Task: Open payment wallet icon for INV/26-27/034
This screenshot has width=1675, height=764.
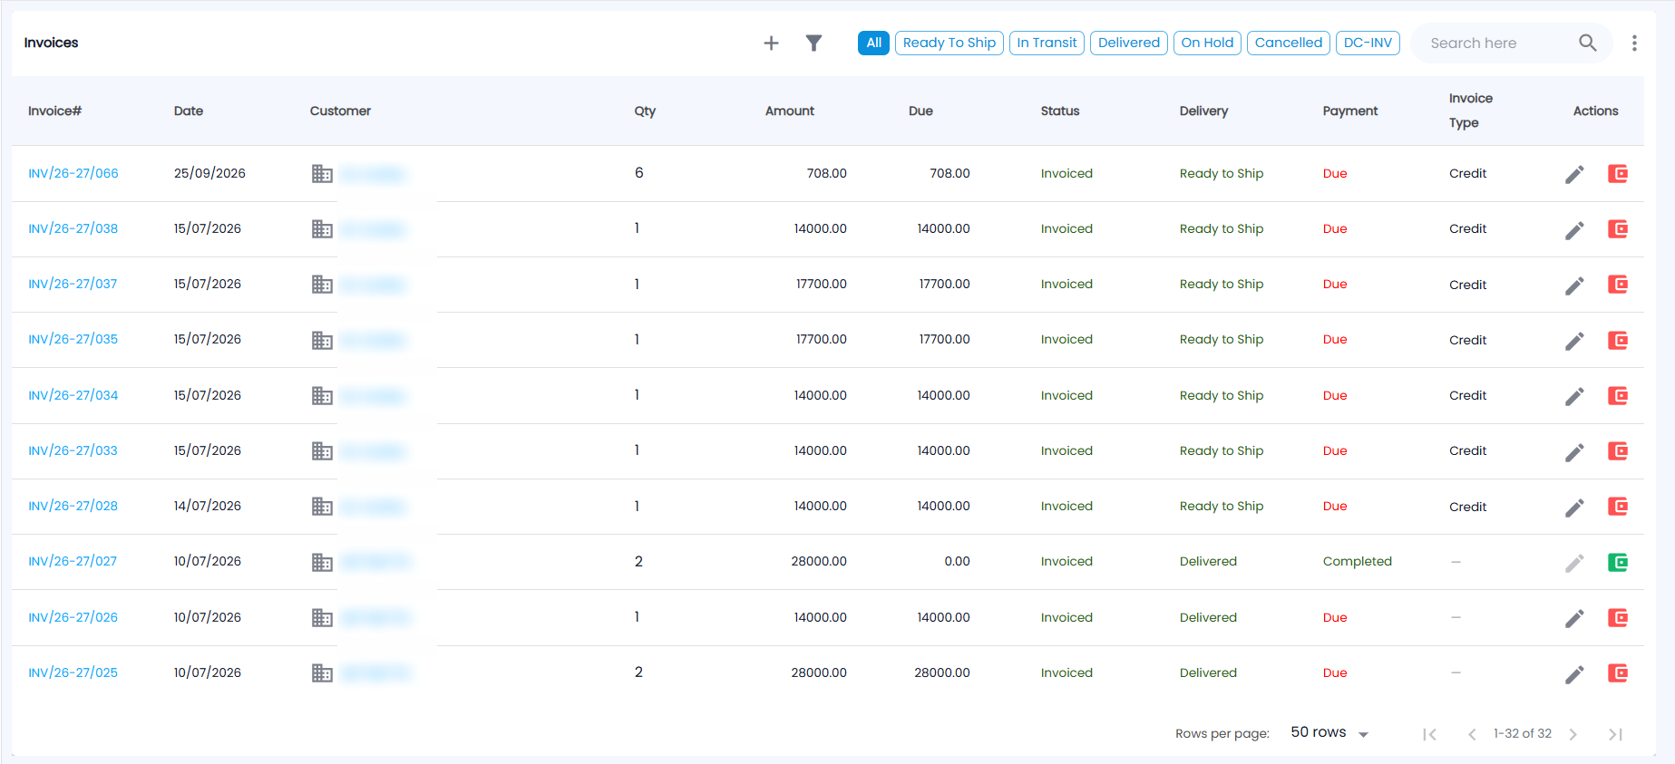Action: coord(1617,395)
